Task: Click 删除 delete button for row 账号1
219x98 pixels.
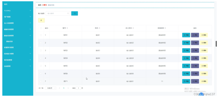Action: (x=204, y=35)
